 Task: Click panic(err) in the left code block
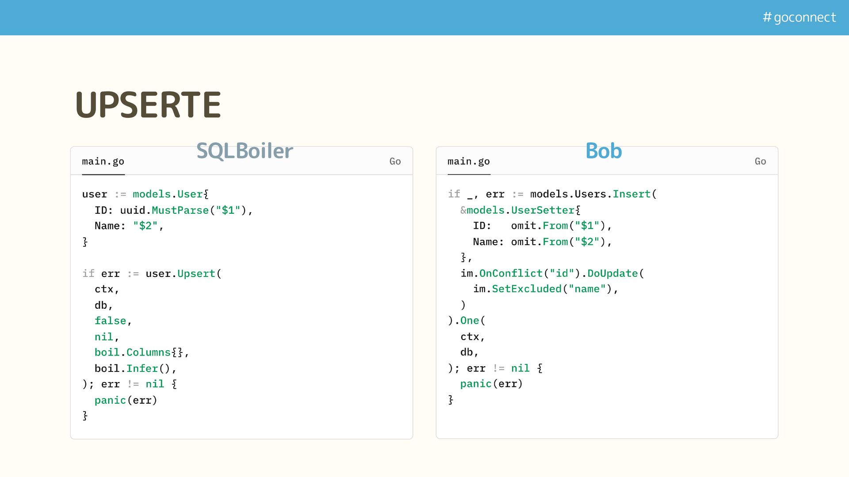coord(126,400)
